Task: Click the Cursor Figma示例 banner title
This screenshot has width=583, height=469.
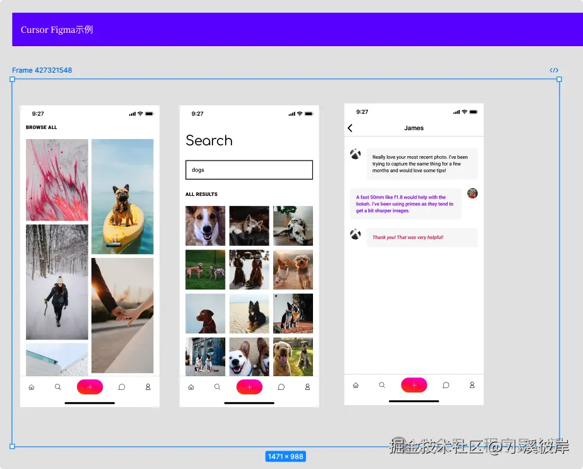Action: click(x=57, y=30)
